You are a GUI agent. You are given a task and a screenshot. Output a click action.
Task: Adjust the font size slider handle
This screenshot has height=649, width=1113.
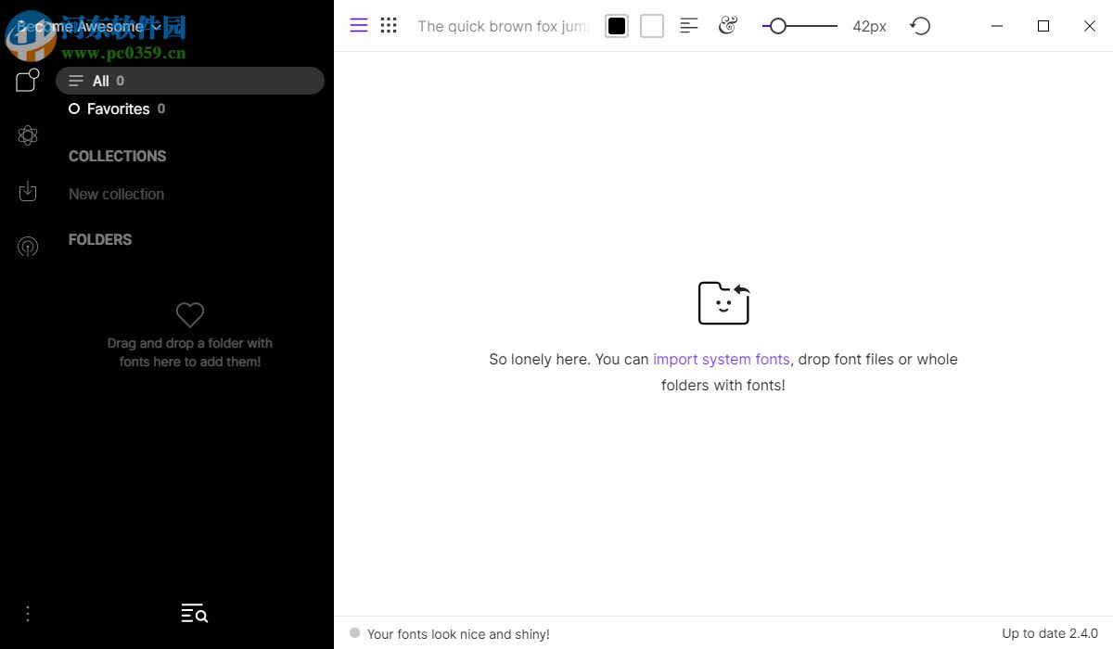point(778,26)
